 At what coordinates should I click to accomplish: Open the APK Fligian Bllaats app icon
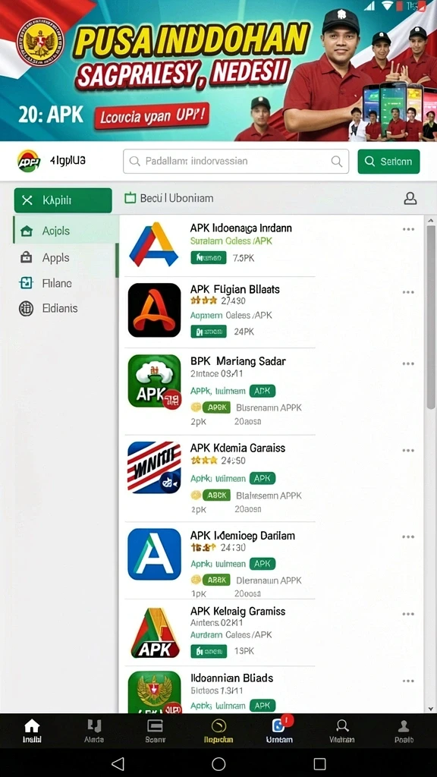[154, 310]
